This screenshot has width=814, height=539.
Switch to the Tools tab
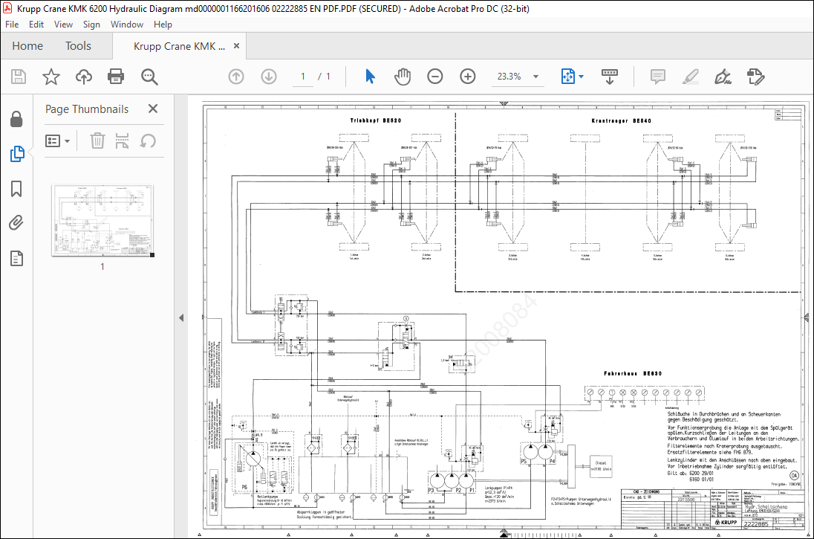79,46
